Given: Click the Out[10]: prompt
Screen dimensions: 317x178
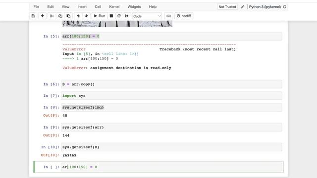Looking at the screenshot, I should click(x=50, y=155).
